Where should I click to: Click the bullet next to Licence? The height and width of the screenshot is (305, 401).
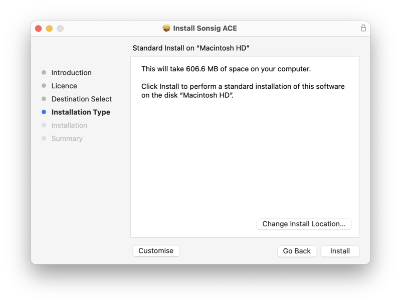click(44, 86)
